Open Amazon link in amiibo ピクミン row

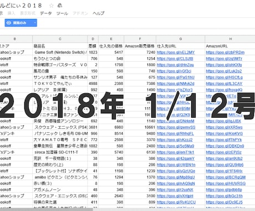tap(226, 177)
